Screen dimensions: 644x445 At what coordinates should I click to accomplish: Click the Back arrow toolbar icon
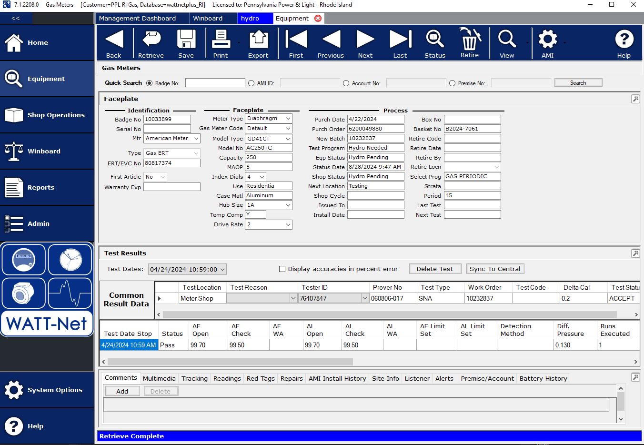(x=114, y=43)
